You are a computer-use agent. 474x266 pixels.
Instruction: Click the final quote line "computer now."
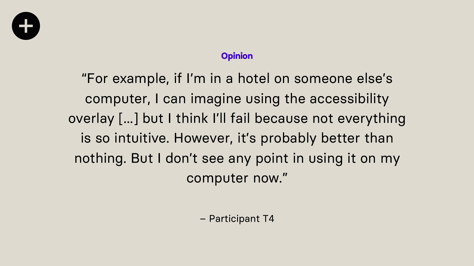[x=237, y=178]
